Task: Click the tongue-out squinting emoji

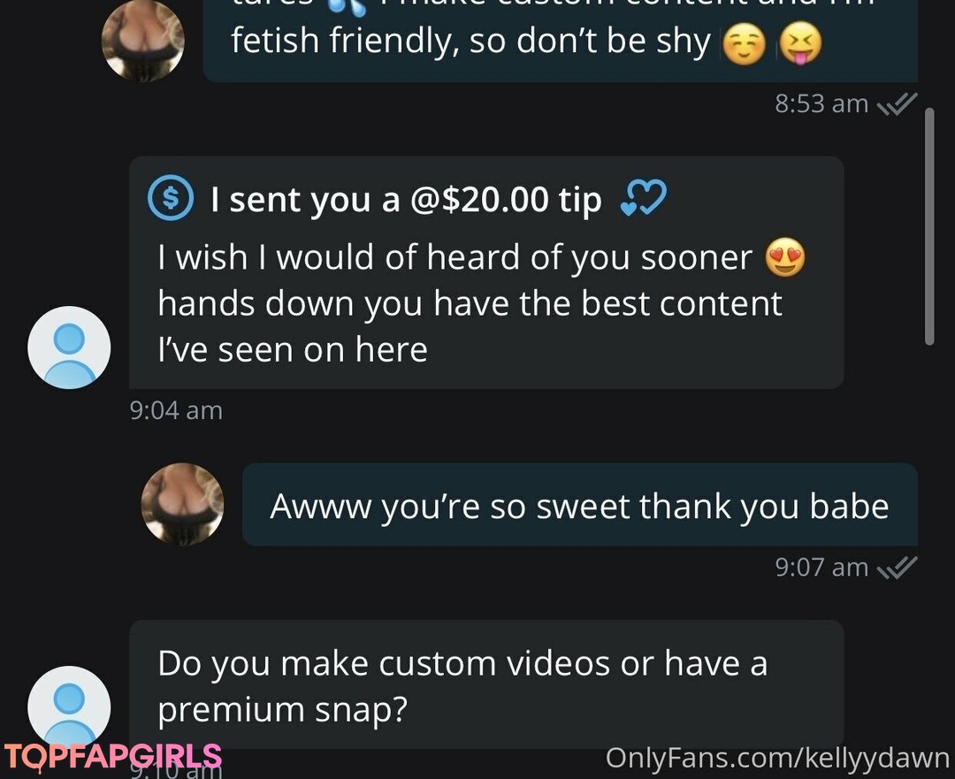Action: tap(801, 42)
